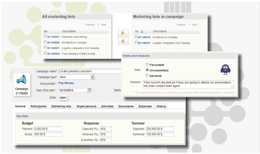The width and height of the screenshot is (260, 154).
Task: Expand the Campaign type dropdown
Action: [93, 77]
